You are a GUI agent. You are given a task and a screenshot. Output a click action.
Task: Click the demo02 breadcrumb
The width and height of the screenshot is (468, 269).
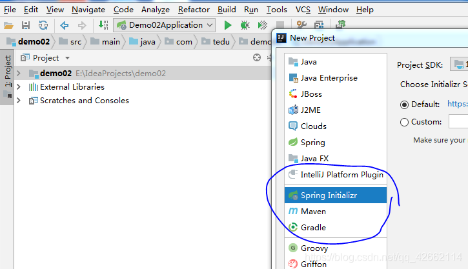28,41
